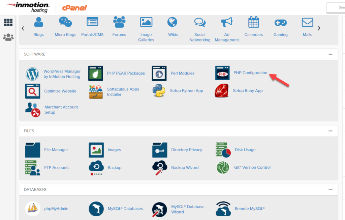Click the Remote MySQL cloud icon
This screenshot has height=220, width=345.
click(223, 209)
